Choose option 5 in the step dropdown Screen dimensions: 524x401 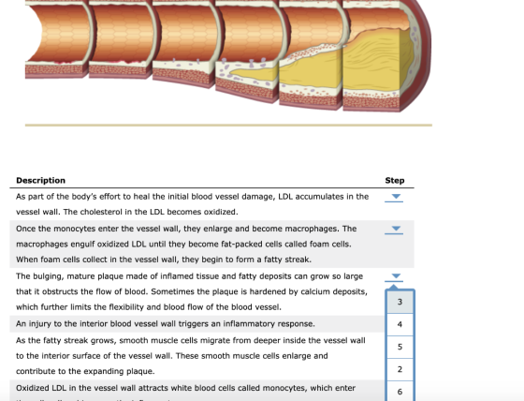pos(400,347)
